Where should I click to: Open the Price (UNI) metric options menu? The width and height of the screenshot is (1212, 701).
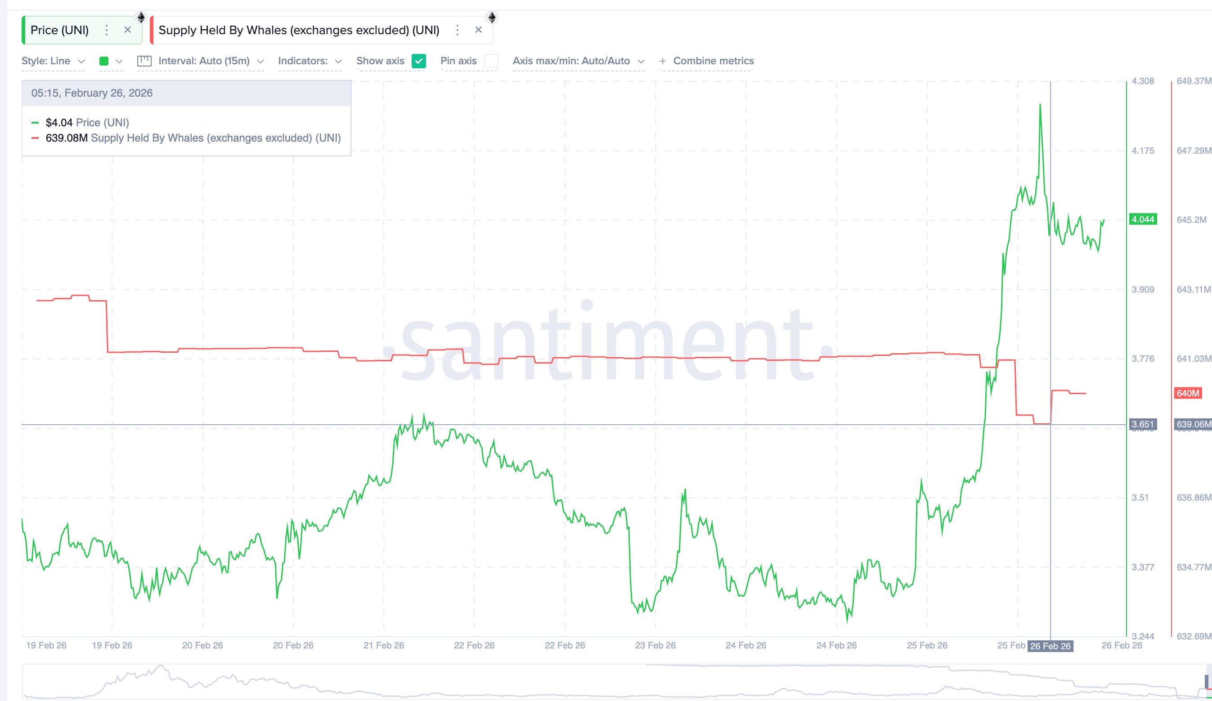(x=106, y=30)
